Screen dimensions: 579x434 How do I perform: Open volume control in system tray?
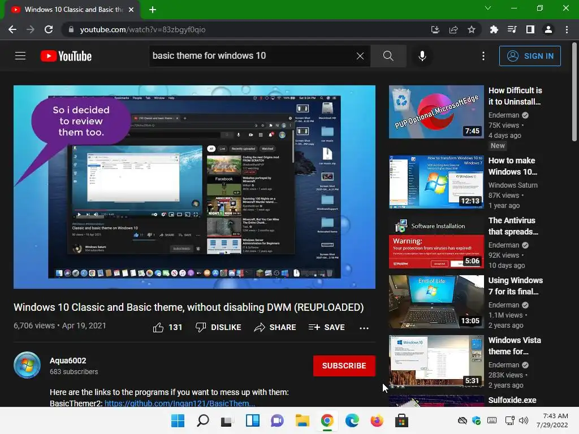pos(524,420)
